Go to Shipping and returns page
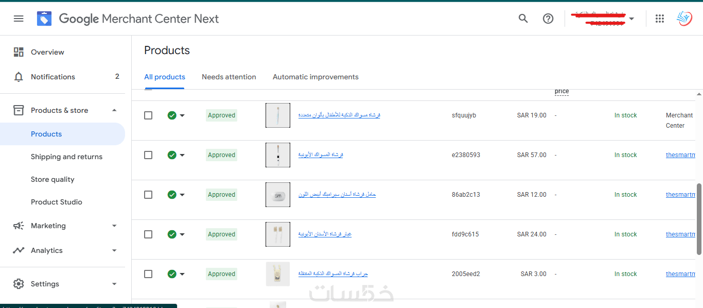 pos(66,157)
